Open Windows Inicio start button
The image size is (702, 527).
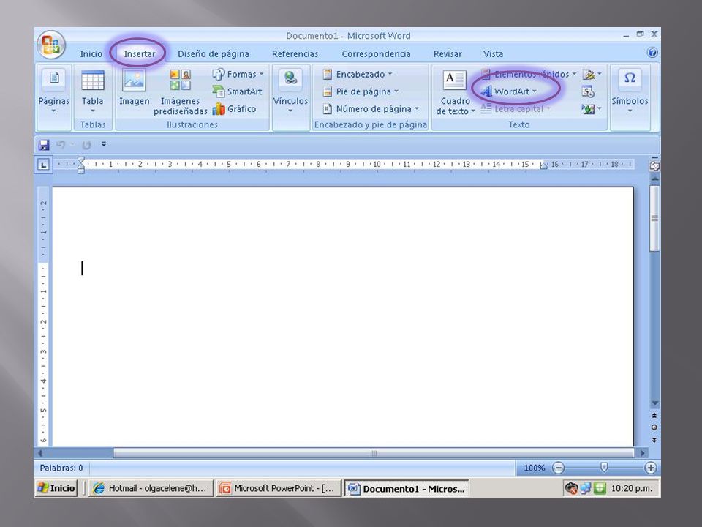[x=56, y=488]
